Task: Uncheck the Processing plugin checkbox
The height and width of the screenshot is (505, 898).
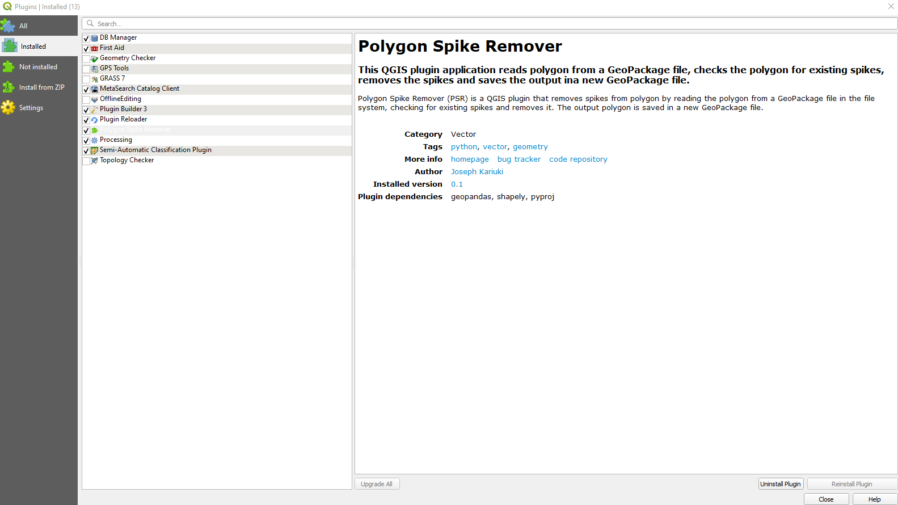Action: (x=86, y=141)
